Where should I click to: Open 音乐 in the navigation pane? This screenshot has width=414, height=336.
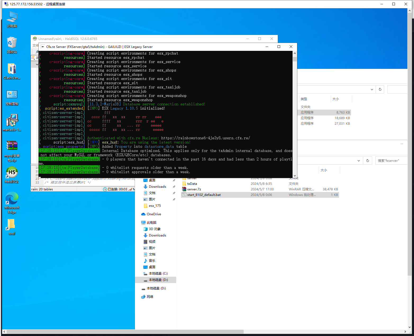152,261
